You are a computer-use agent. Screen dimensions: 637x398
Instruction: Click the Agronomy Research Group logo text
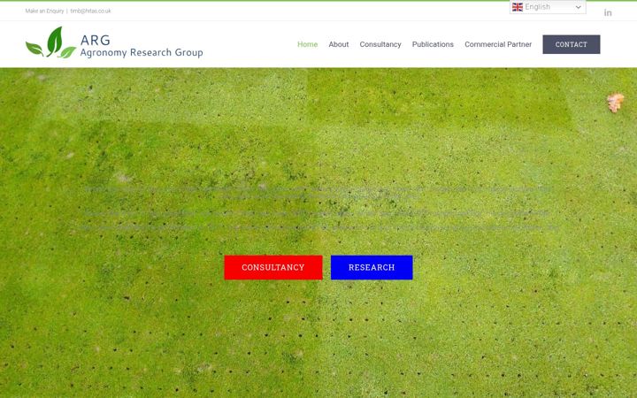coord(142,52)
